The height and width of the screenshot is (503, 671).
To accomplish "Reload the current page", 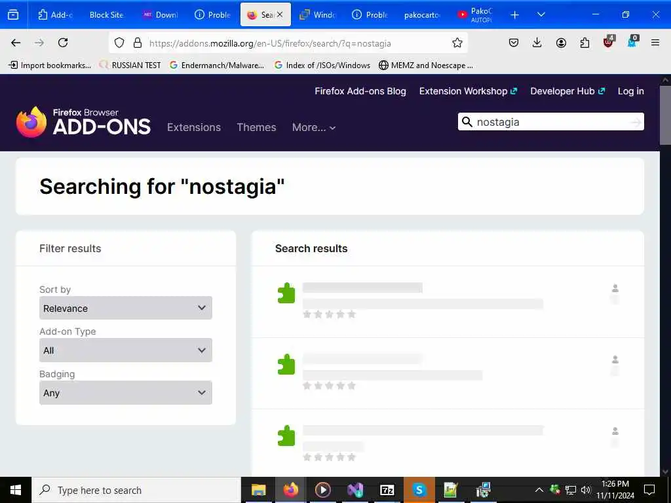I will click(x=63, y=43).
